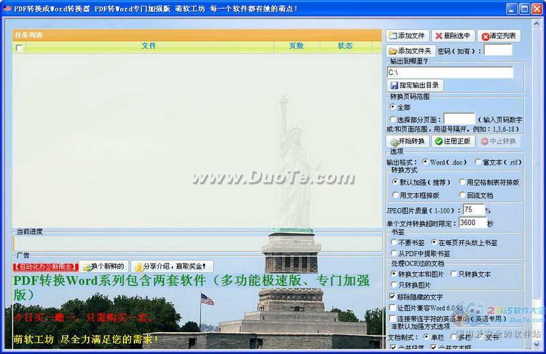The image size is (546, 354).
Task: Choose 富文本 (.rtf) output format
Action: point(478,162)
